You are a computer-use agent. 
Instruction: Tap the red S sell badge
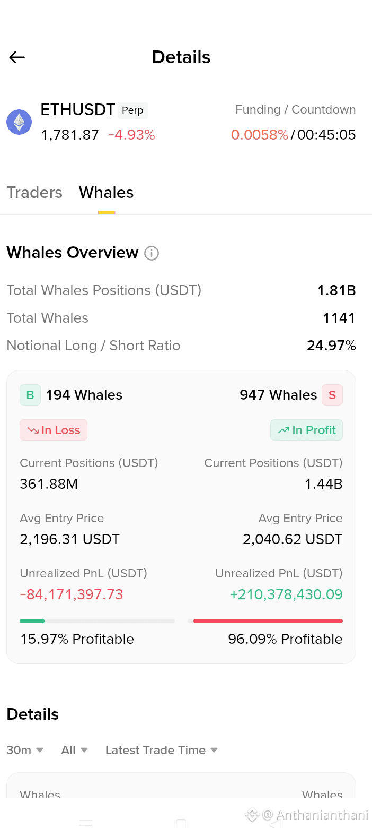(332, 395)
